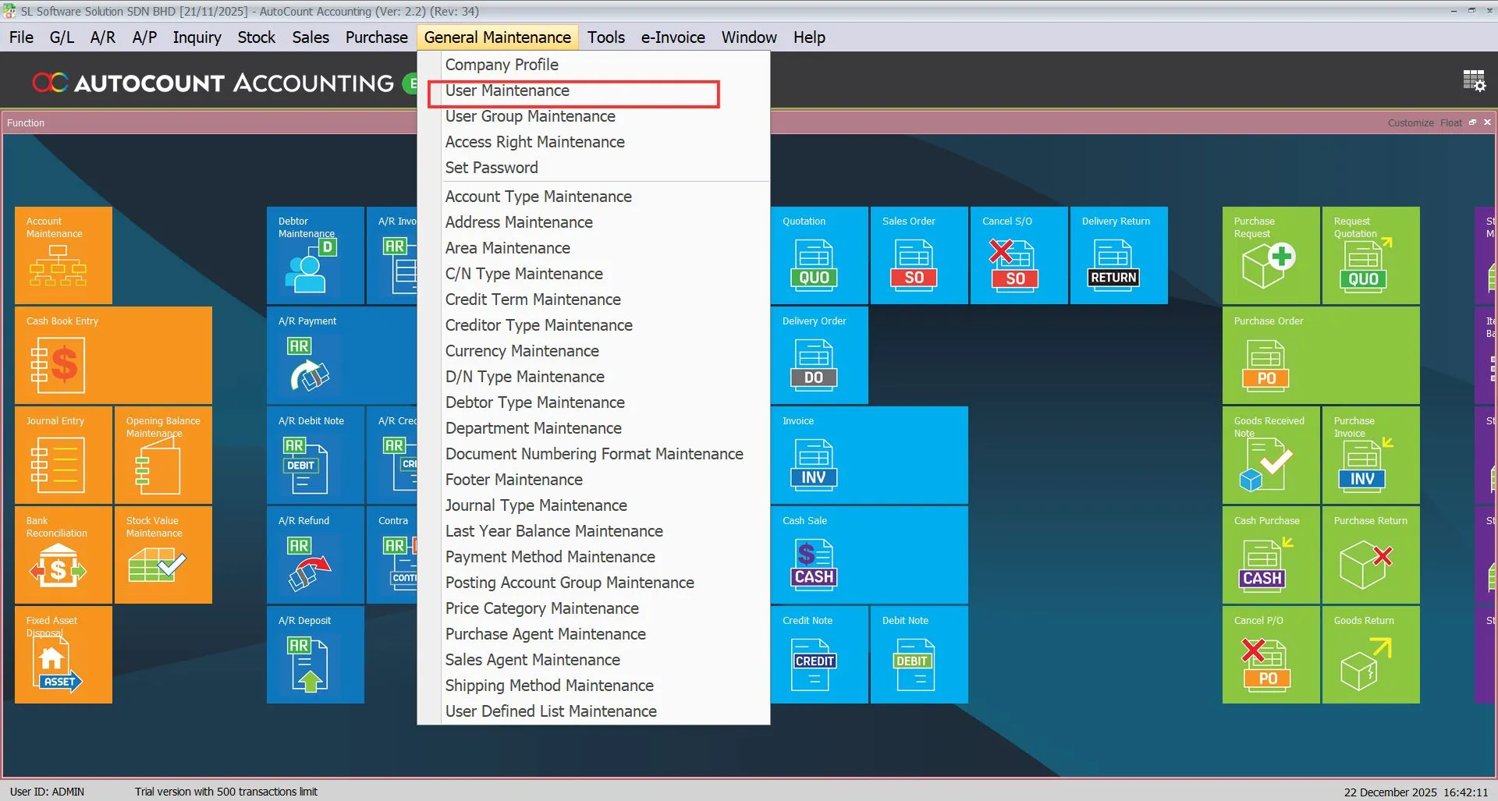Select Company Profile menu entry

click(502, 65)
